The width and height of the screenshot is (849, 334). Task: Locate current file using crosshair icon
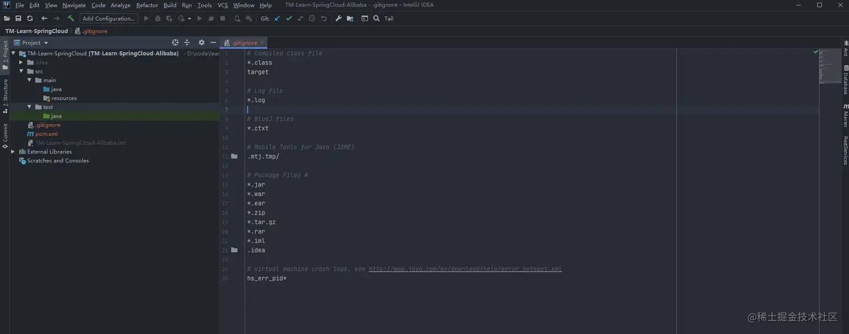175,43
